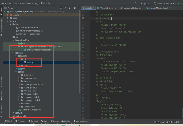Toggle the Build Variants side tab
This screenshot has height=126, width=183.
(1, 110)
